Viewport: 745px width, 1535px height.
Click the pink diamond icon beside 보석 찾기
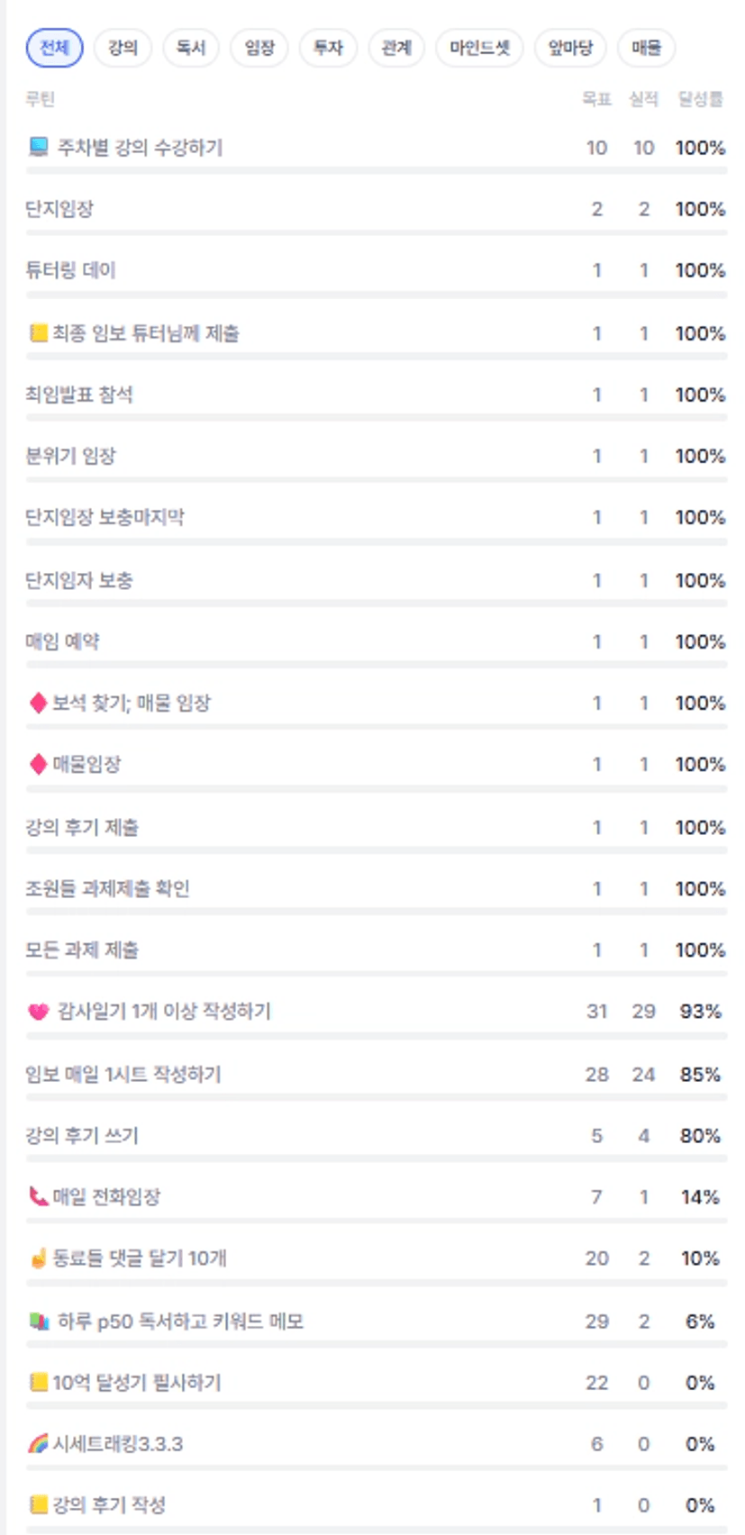point(38,703)
